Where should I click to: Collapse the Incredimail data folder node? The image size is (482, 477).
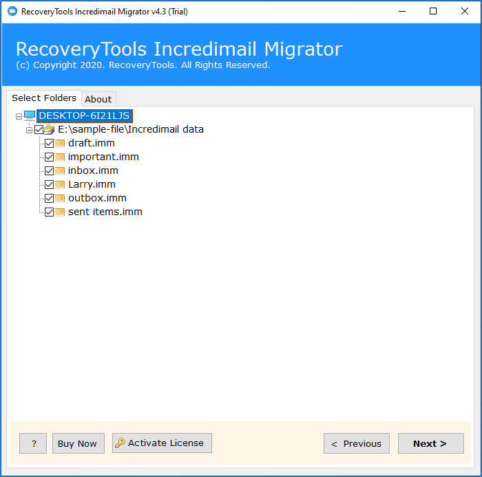click(29, 131)
